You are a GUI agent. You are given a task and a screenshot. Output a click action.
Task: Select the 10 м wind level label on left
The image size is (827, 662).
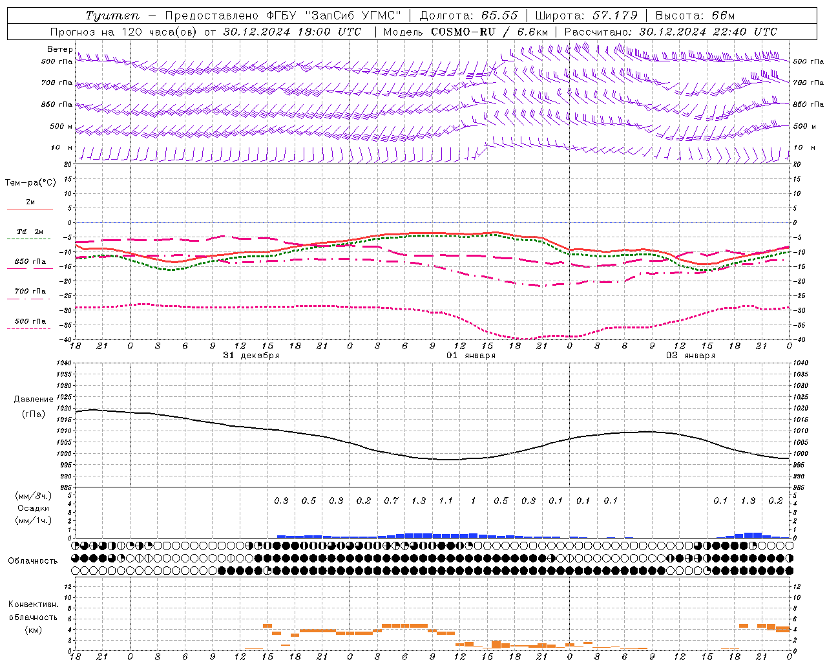pyautogui.click(x=62, y=147)
